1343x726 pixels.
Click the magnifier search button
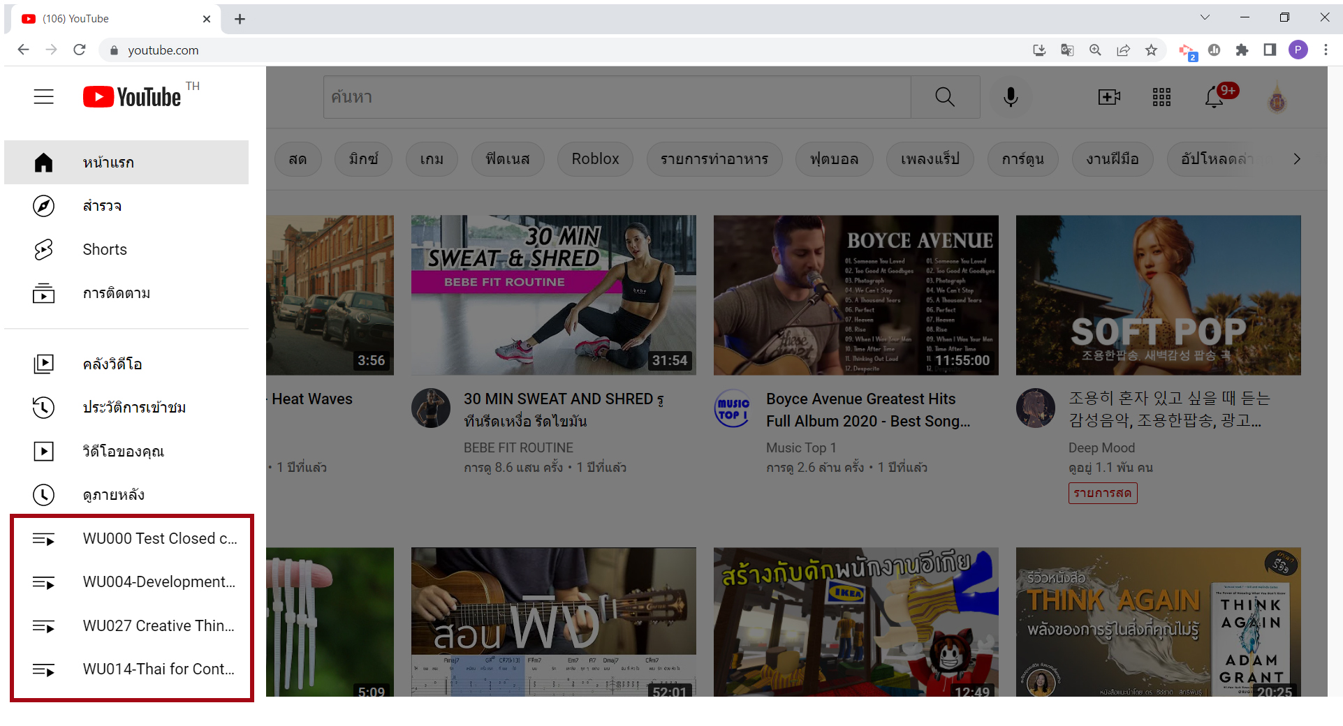(x=945, y=97)
